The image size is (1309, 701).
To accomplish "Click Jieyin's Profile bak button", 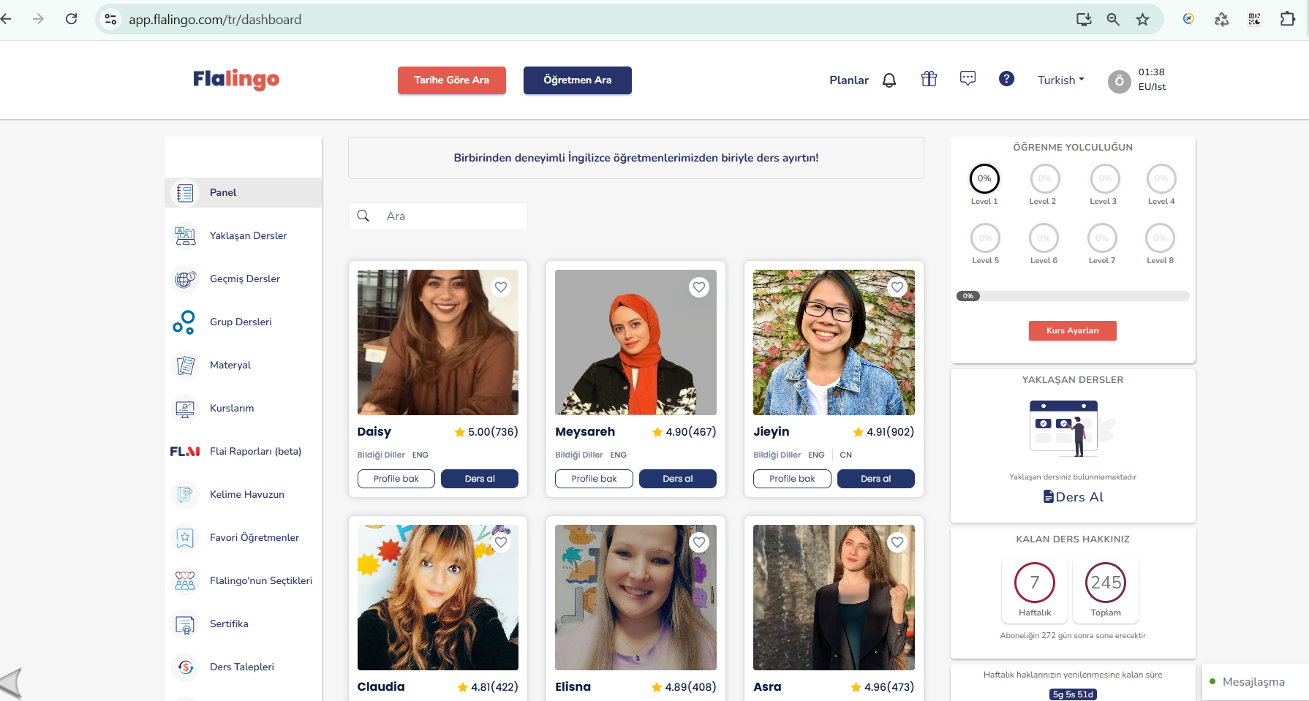I will pos(792,479).
